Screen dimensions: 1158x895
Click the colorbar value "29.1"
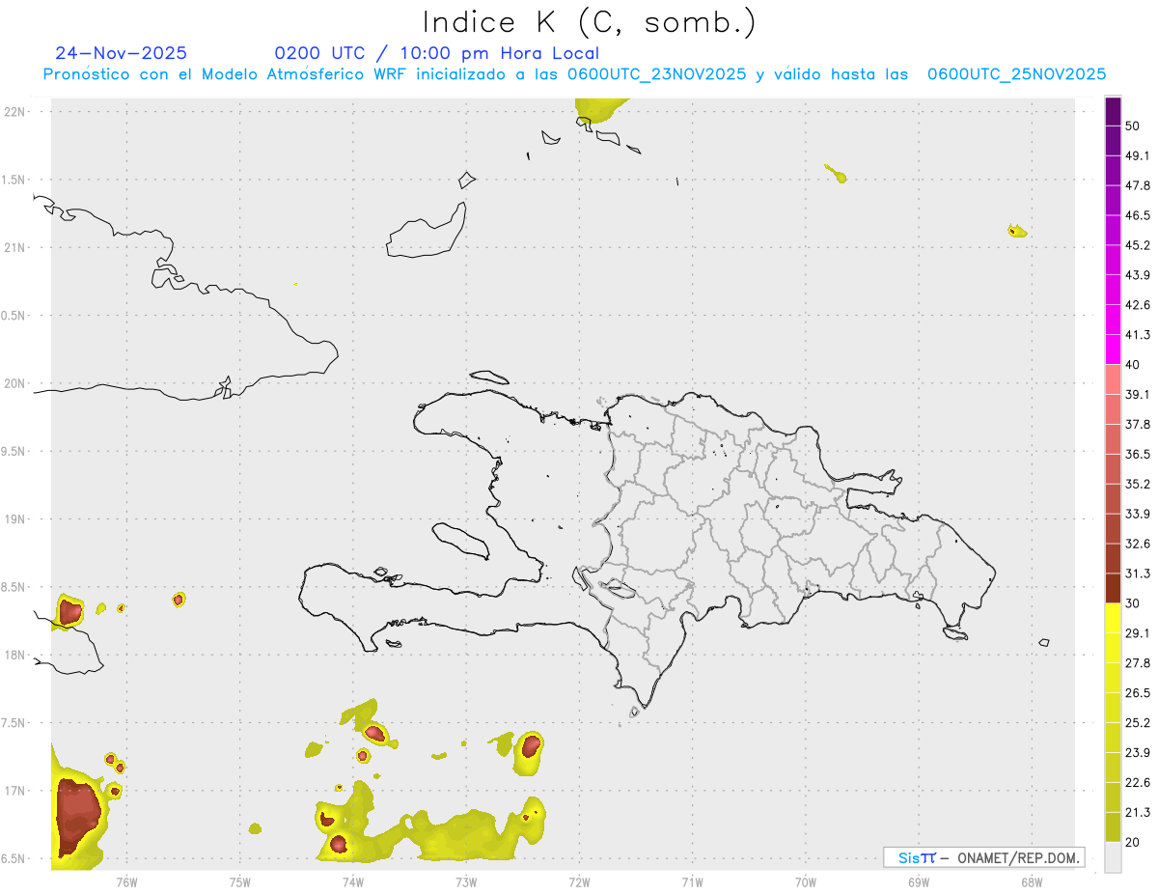[x=1138, y=633]
